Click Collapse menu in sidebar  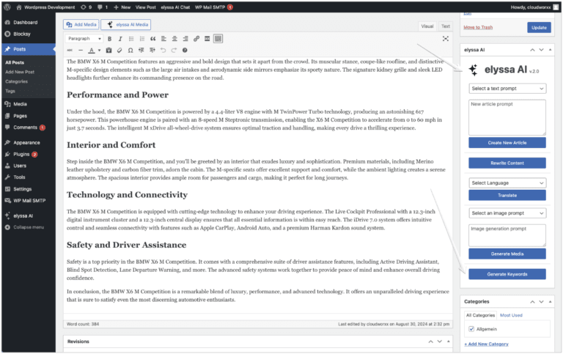point(28,227)
